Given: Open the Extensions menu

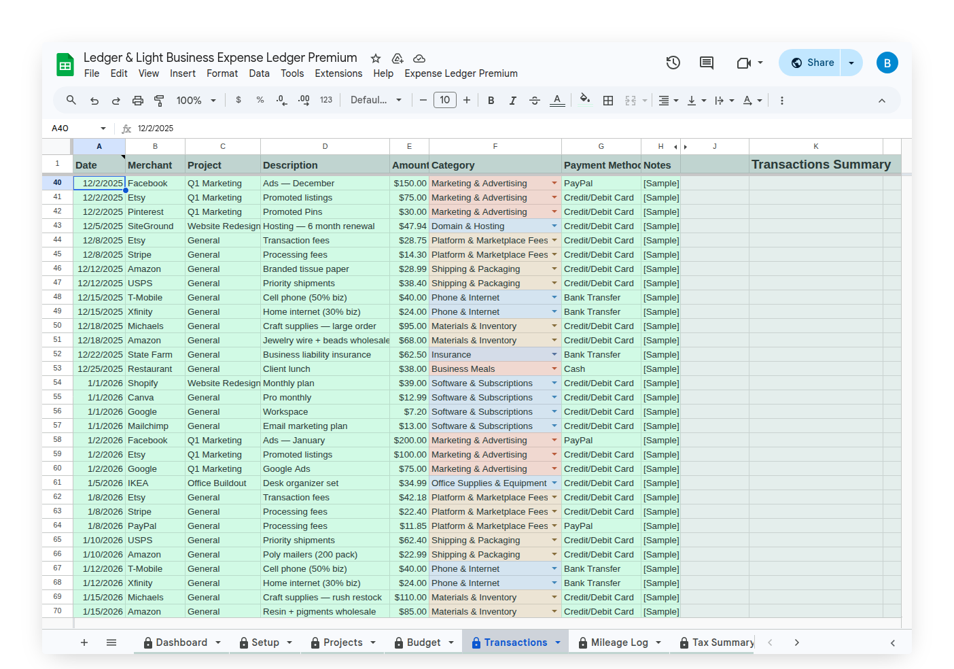Looking at the screenshot, I should click(x=338, y=73).
